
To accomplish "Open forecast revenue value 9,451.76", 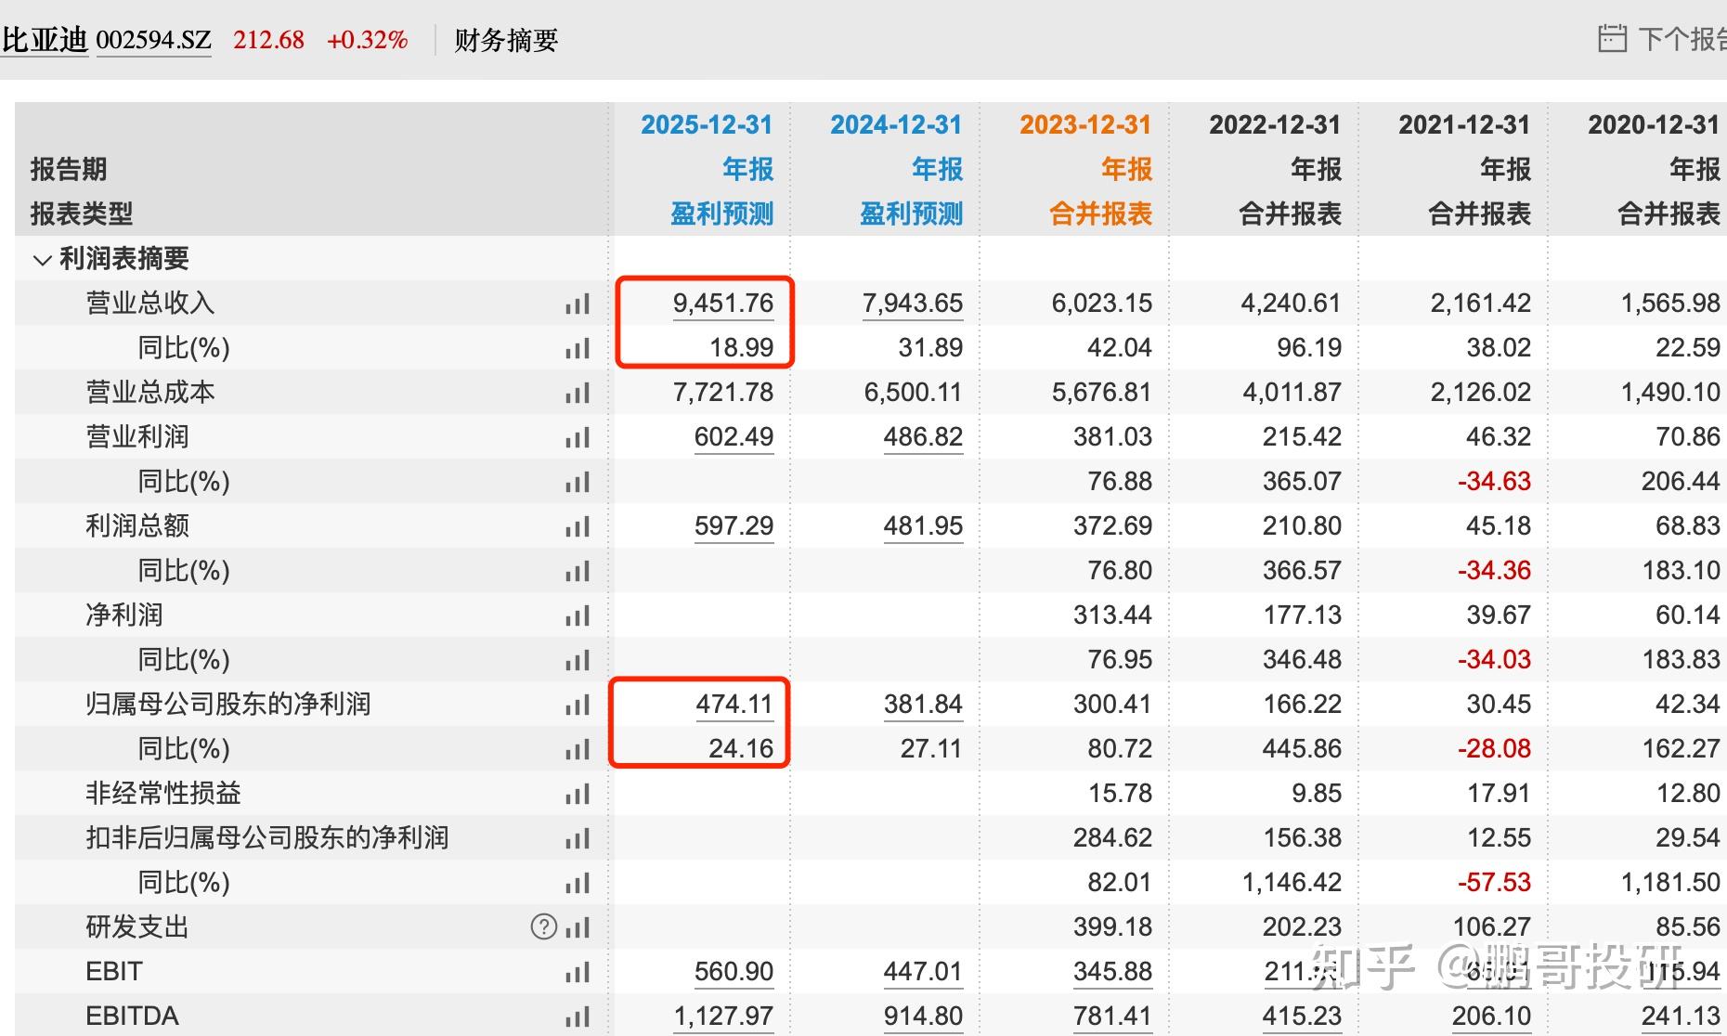I will [x=723, y=304].
